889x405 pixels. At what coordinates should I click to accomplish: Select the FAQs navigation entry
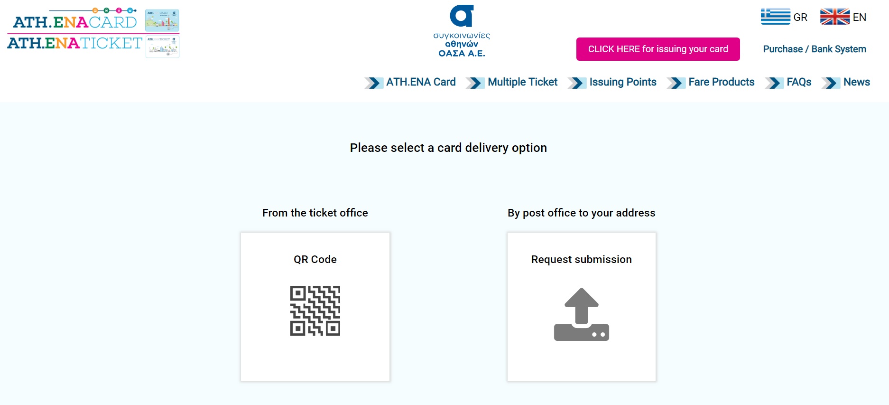799,82
